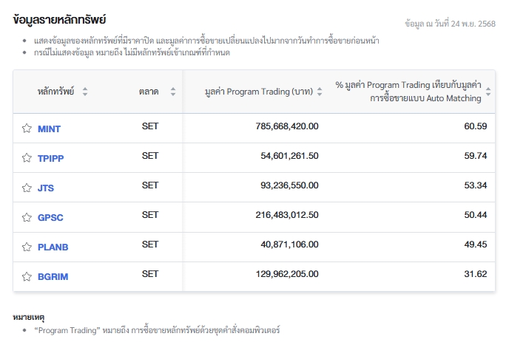Screen dimensions: 526x342
Task: Star MINT to add to favorites
Action: [x=27, y=129]
